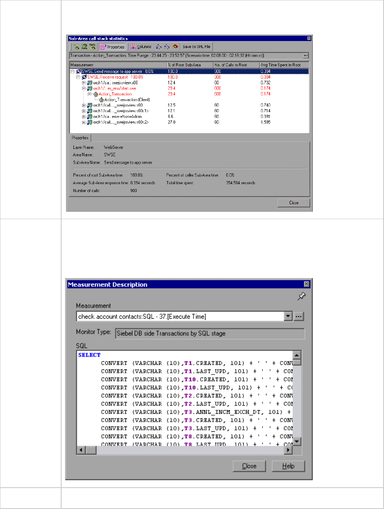Click the SQL box scroll-up arrow
This screenshot has width=384, height=509.
297,355
